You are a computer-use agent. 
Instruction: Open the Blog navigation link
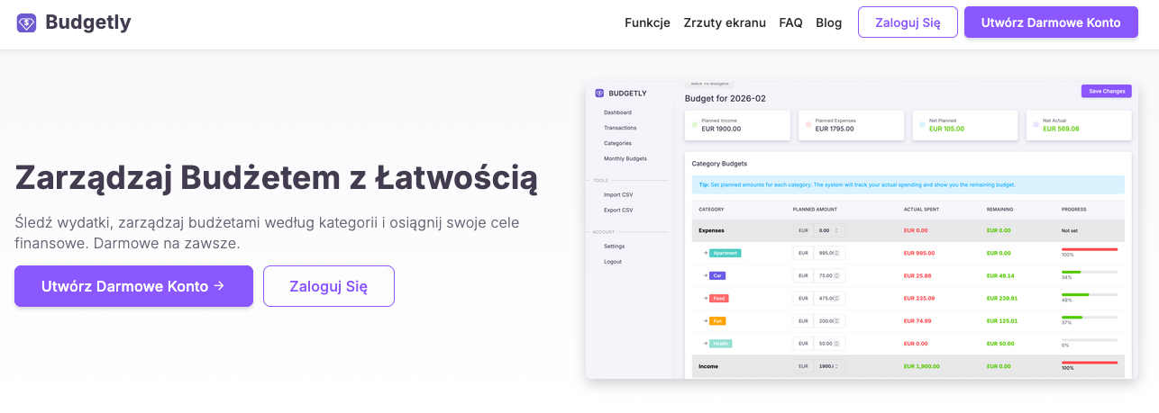(828, 22)
